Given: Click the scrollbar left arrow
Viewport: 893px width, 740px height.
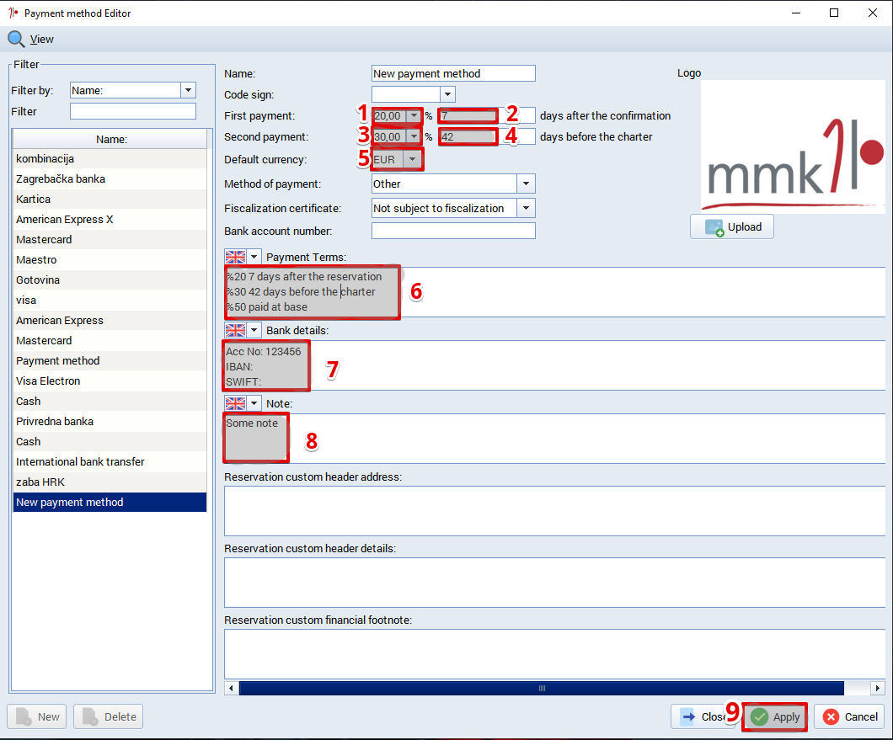Looking at the screenshot, I should [x=231, y=688].
